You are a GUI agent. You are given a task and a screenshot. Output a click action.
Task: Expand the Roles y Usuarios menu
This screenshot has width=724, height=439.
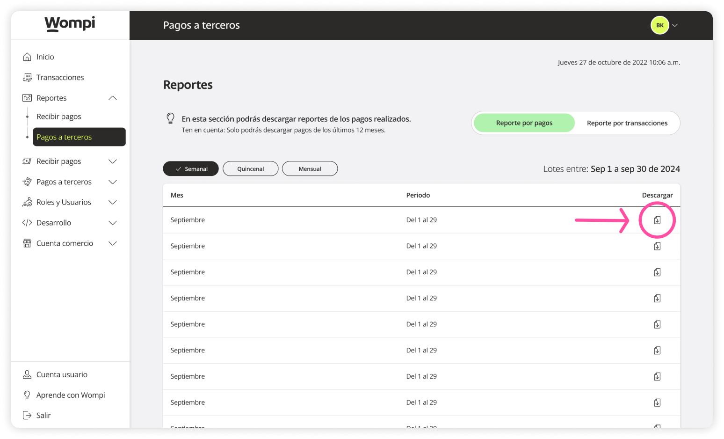[x=112, y=202]
